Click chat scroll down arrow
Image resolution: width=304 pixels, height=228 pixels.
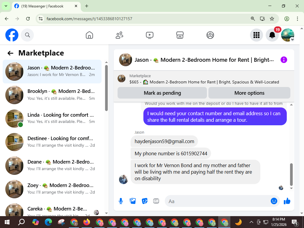coord(291,188)
